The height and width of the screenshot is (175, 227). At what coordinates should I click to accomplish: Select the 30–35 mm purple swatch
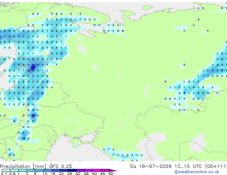[81, 170]
